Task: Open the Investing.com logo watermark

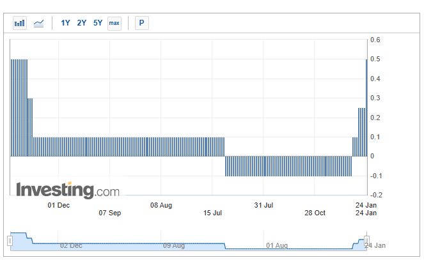Action: (67, 190)
